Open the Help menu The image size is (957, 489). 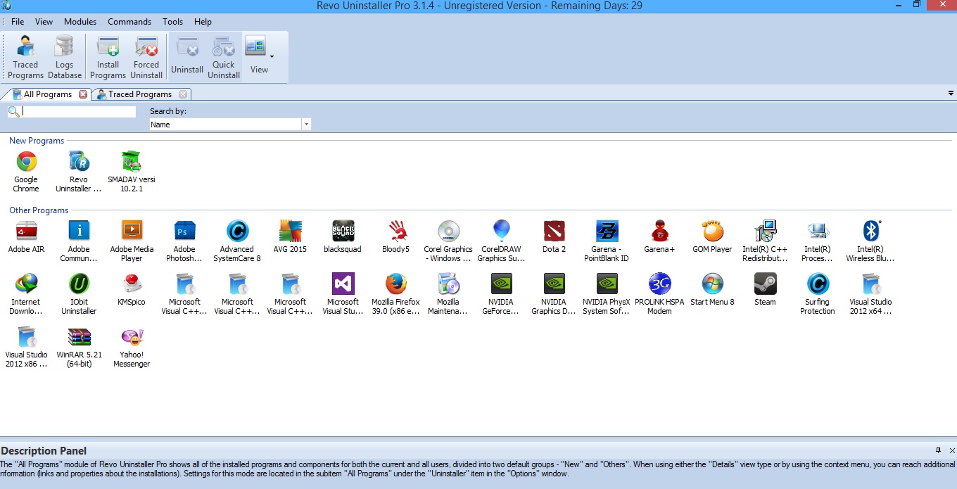(203, 22)
